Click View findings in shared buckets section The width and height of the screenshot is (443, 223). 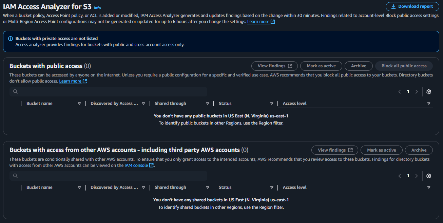click(335, 150)
